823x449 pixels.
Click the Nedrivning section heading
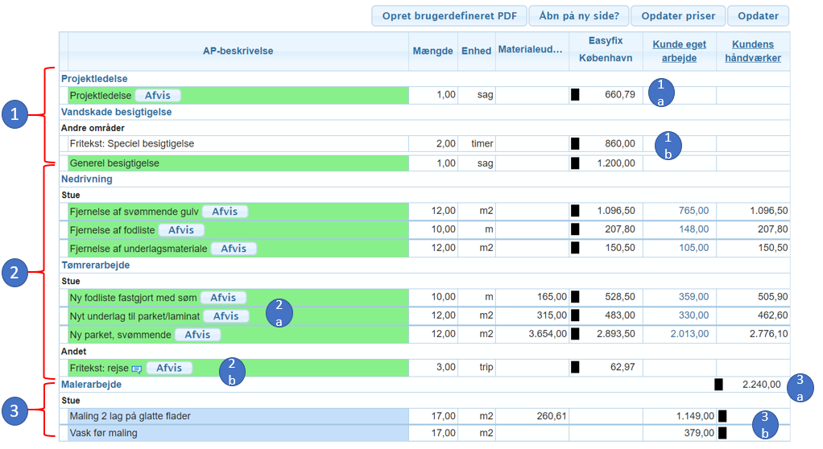pyautogui.click(x=86, y=179)
